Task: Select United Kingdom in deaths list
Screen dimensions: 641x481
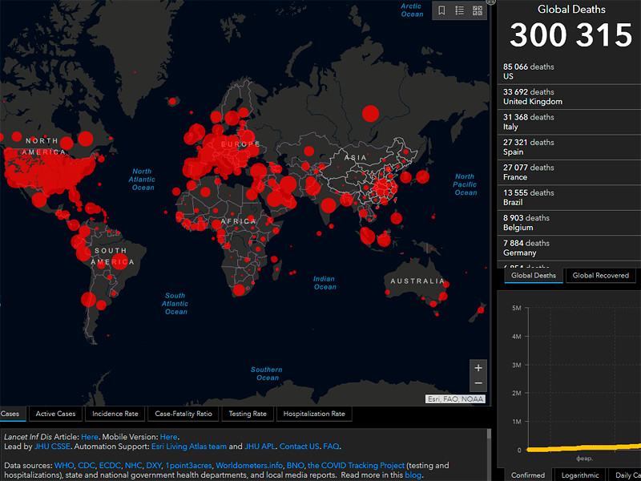Action: point(532,97)
